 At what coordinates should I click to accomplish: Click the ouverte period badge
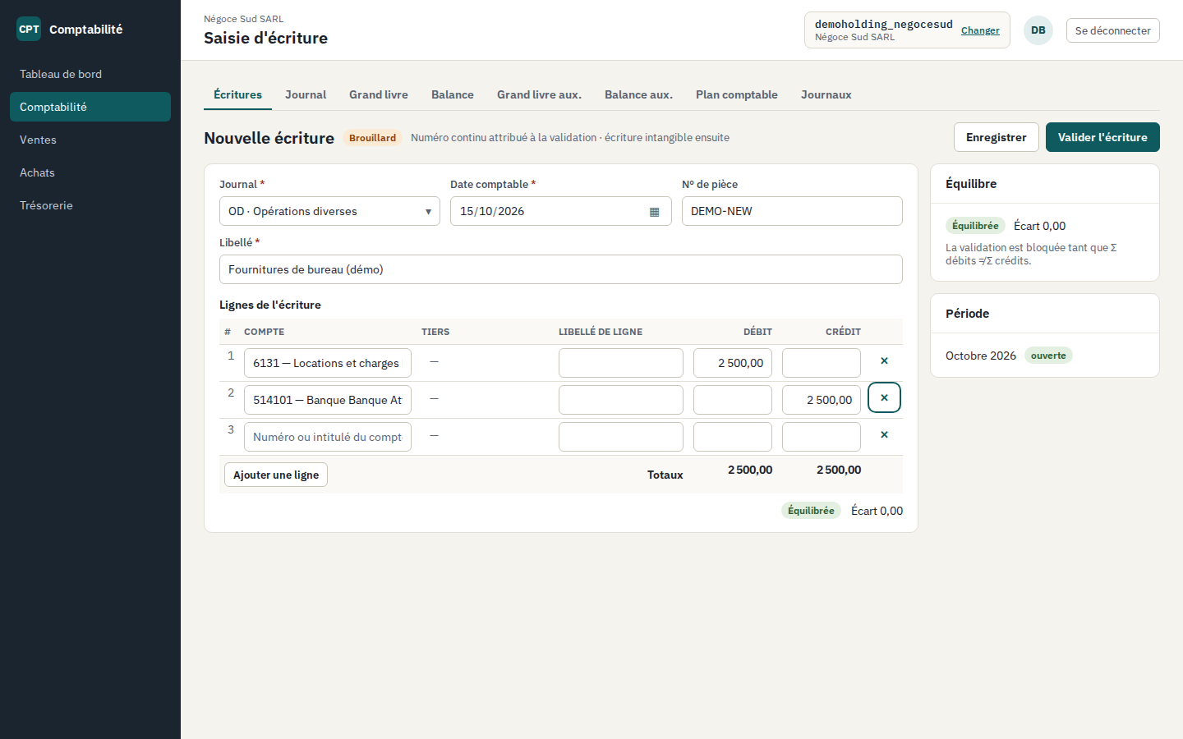pyautogui.click(x=1048, y=356)
